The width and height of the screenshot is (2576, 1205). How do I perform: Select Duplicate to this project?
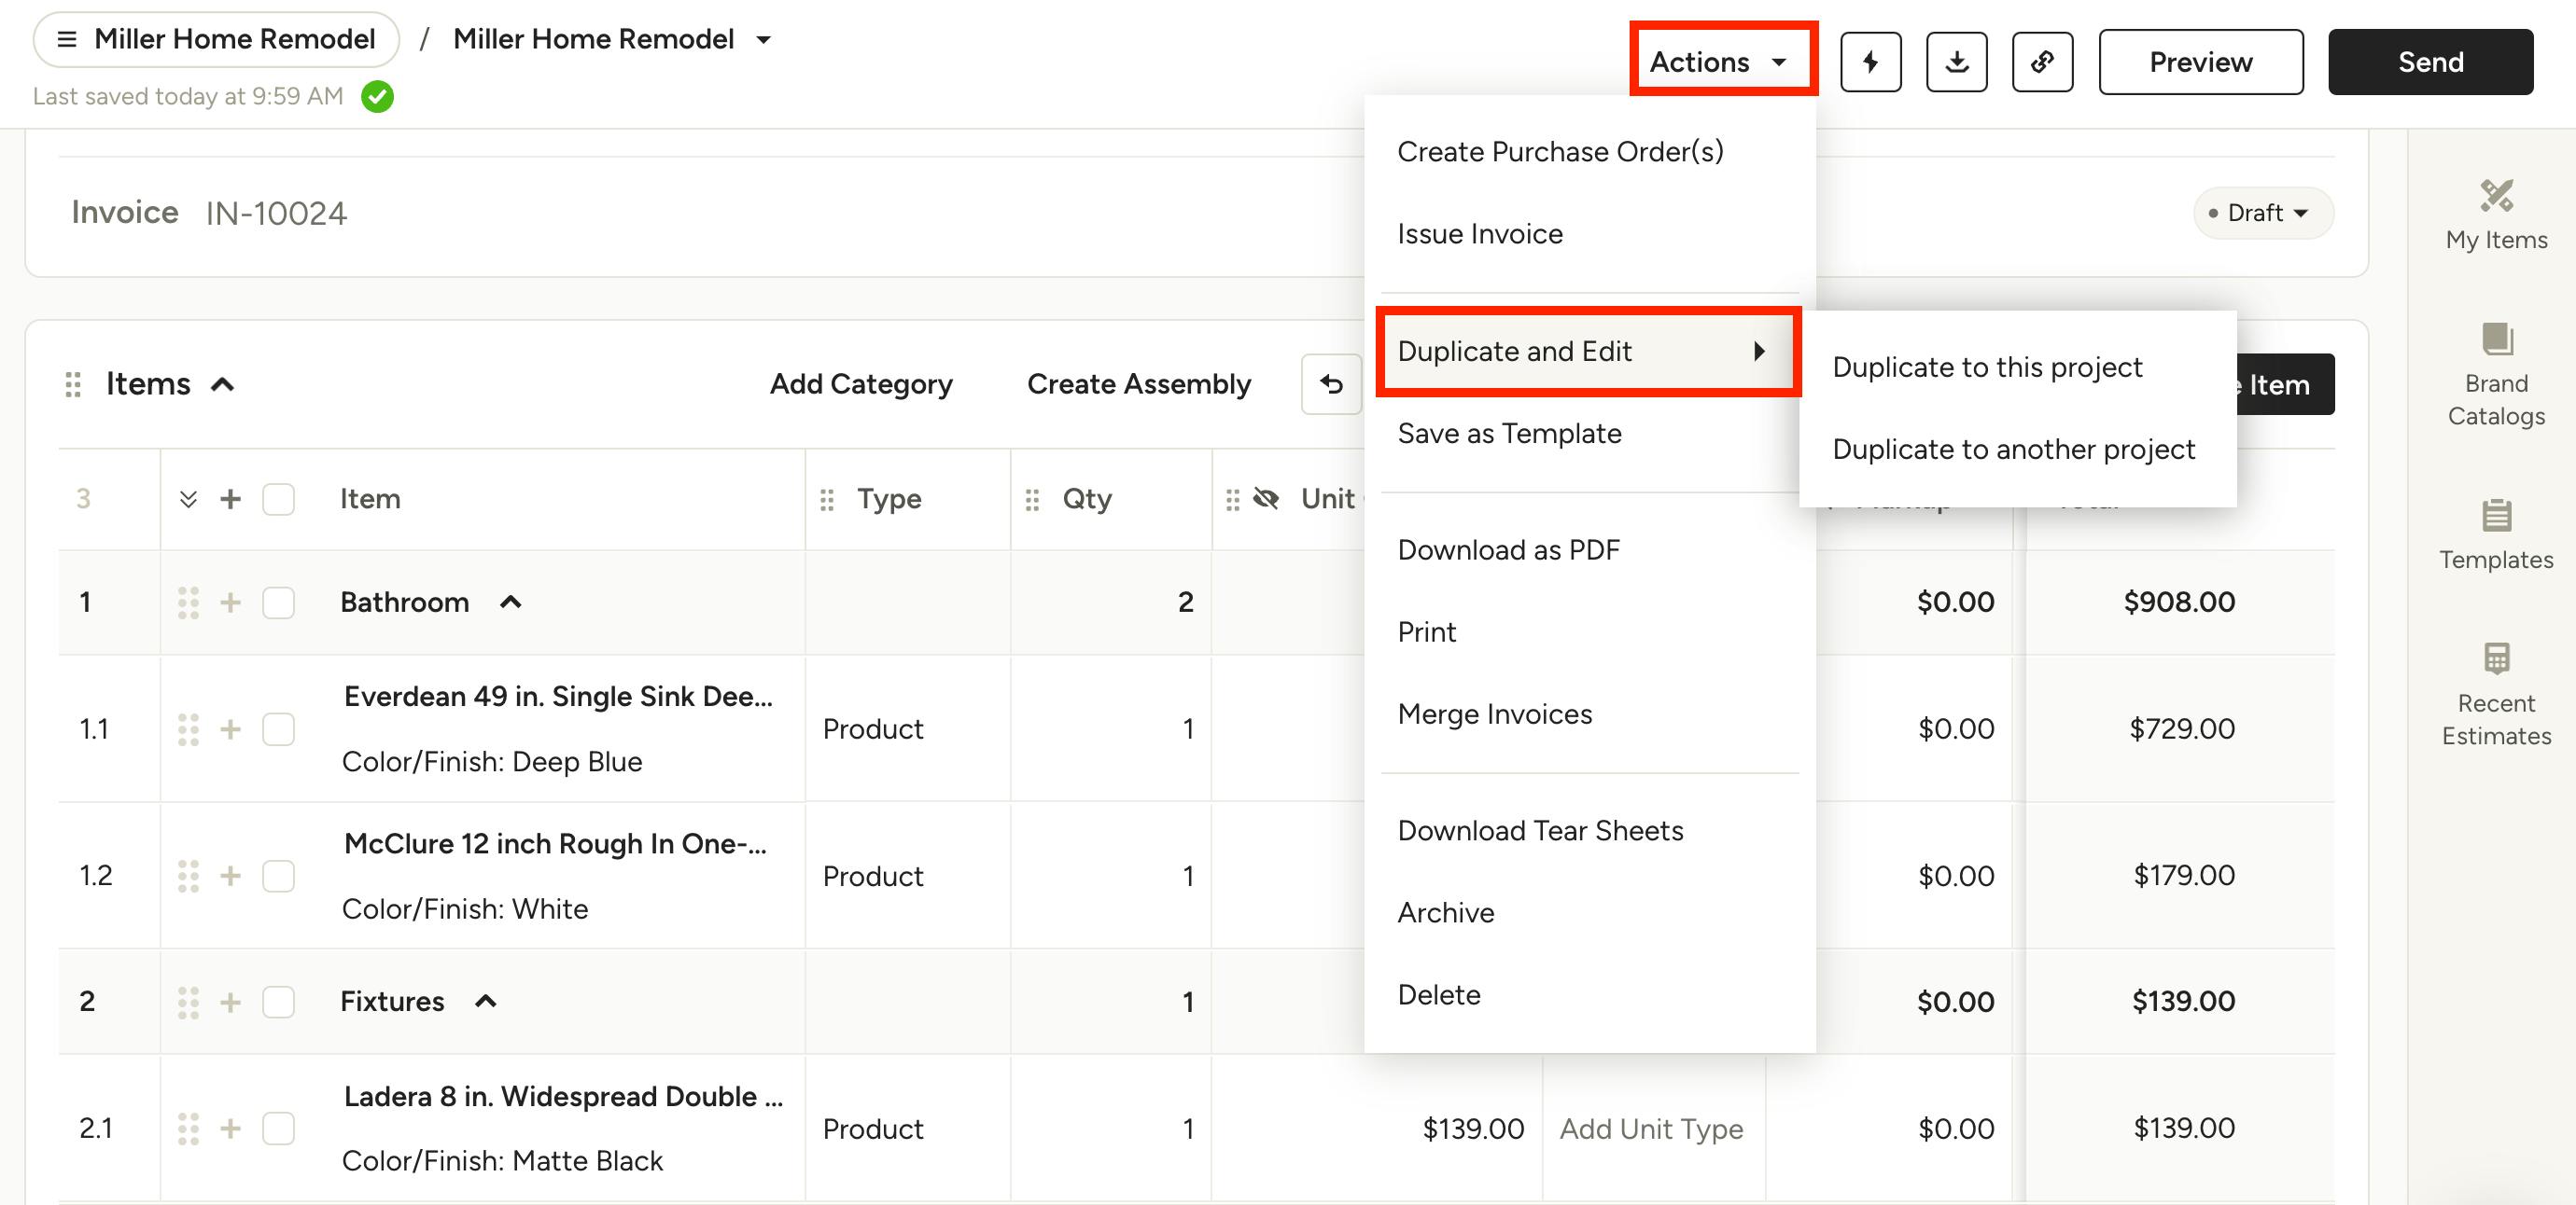click(1986, 367)
